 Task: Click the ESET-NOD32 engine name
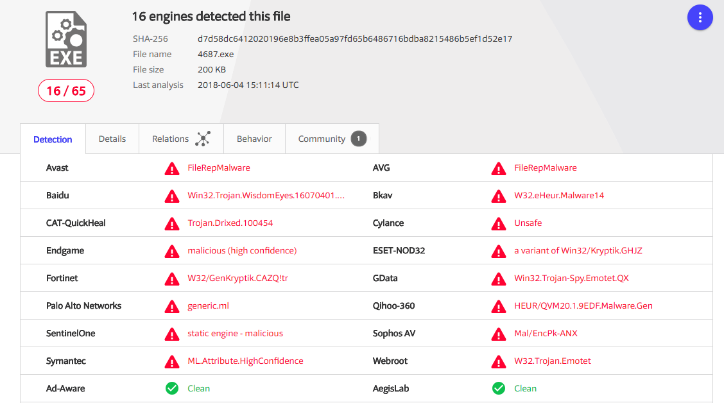point(399,251)
